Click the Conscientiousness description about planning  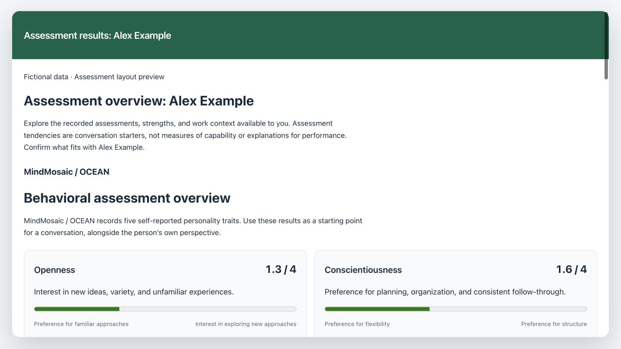click(445, 292)
